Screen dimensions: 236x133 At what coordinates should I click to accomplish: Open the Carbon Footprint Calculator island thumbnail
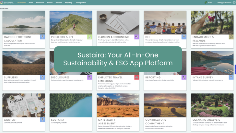[x=24, y=23]
